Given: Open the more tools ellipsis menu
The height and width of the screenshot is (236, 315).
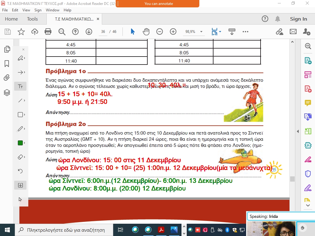Looking at the screenshot, I should click(245, 32).
